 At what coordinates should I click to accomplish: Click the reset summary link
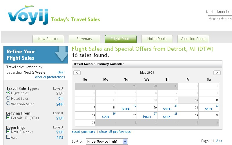(x=84, y=132)
